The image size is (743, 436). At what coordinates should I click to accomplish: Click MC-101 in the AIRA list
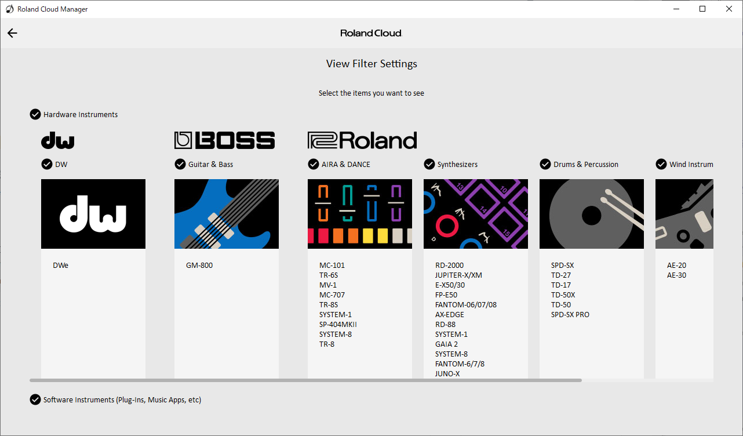(332, 266)
